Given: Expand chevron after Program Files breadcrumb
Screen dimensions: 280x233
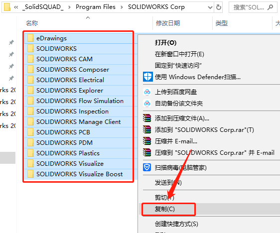Looking at the screenshot, I should (122, 7).
